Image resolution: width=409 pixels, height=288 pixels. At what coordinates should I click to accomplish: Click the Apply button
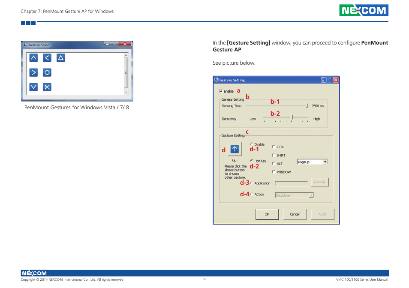(x=322, y=214)
